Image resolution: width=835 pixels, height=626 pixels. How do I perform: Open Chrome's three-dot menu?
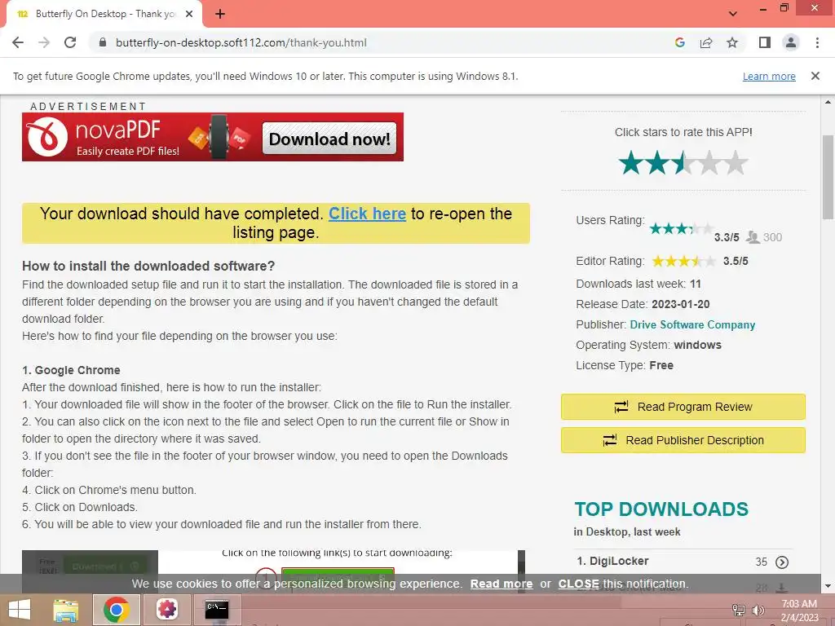coord(817,42)
